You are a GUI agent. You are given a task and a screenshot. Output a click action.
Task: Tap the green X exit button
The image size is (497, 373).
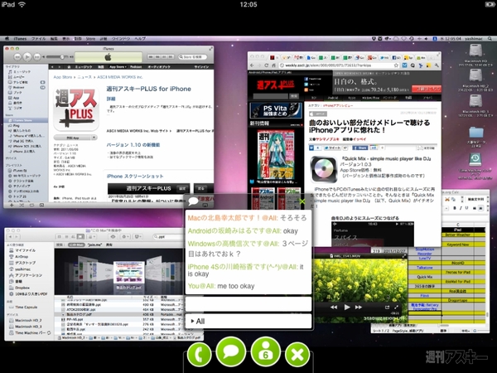pos(297,354)
